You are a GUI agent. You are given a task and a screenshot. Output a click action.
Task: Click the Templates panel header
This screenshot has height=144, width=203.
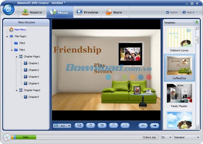178,22
